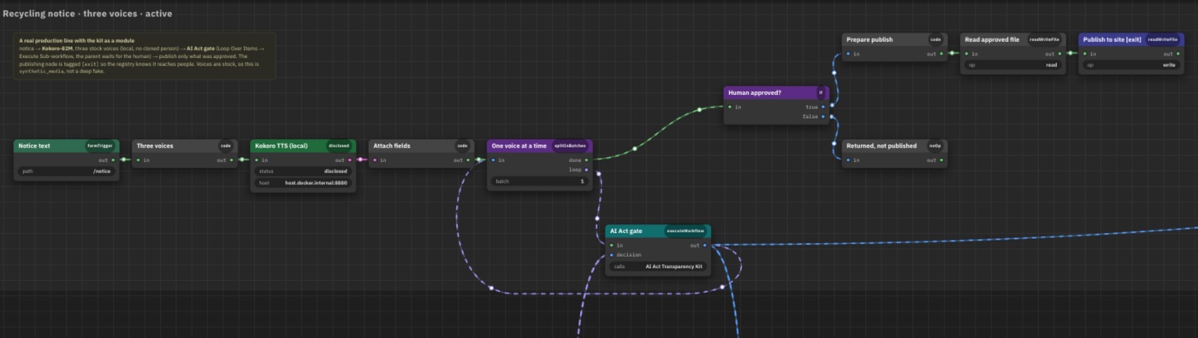
Task: Click the out port of AI Act gate
Action: tap(704, 245)
